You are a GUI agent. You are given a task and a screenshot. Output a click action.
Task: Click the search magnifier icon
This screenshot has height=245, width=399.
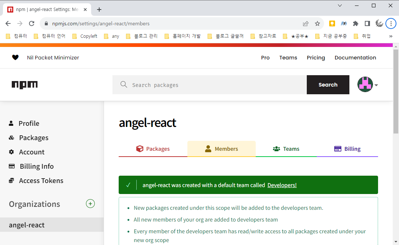coord(124,84)
